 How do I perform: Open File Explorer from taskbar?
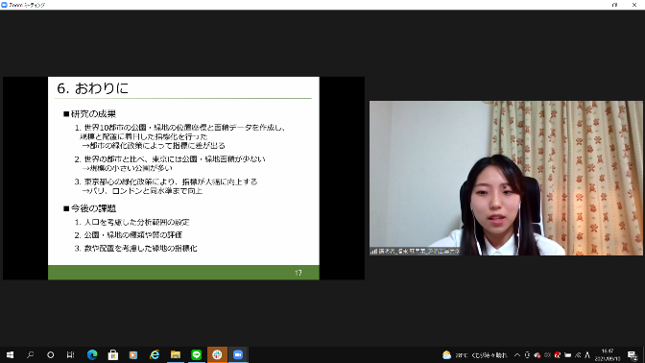pos(176,354)
